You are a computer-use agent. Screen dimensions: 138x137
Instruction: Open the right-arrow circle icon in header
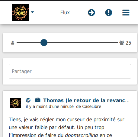coord(91,13)
